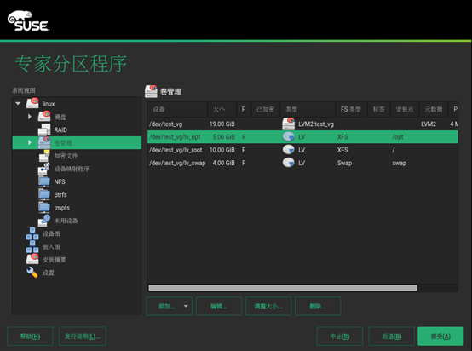The height and width of the screenshot is (351, 472).
Task: Click the /opt mount point cell
Action: pos(398,137)
